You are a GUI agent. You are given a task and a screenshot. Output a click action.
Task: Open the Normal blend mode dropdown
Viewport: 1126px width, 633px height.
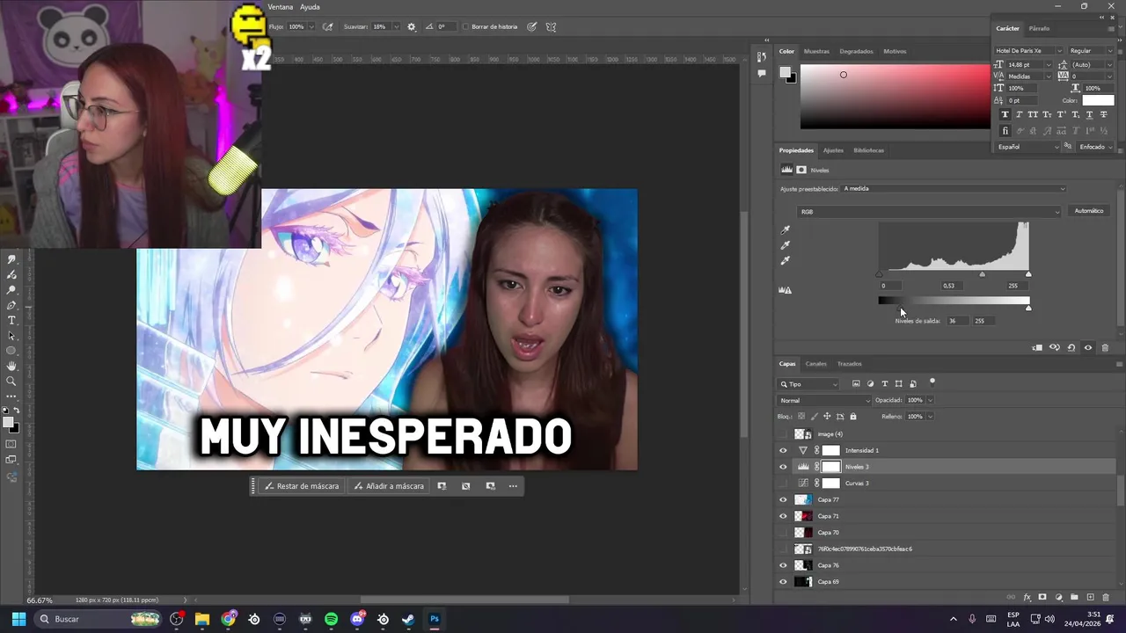tap(824, 401)
